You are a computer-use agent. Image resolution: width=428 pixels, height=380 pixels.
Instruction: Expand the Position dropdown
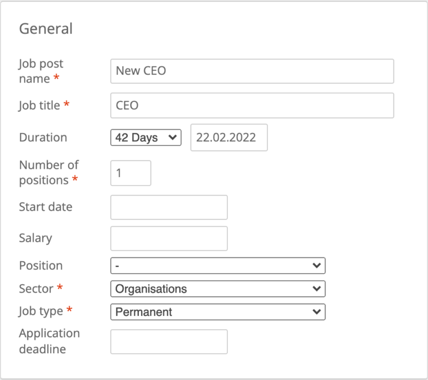click(x=218, y=266)
